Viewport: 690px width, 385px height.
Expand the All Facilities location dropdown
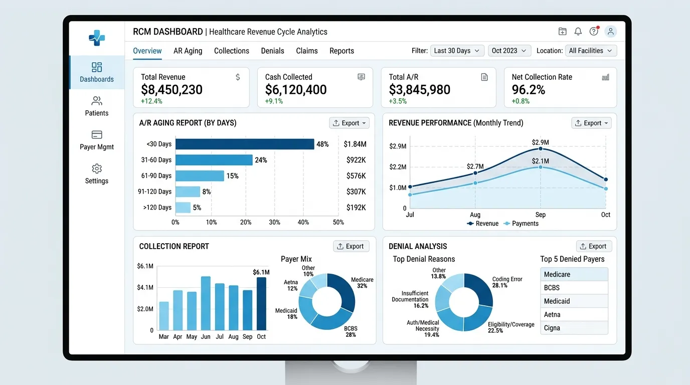tap(590, 51)
